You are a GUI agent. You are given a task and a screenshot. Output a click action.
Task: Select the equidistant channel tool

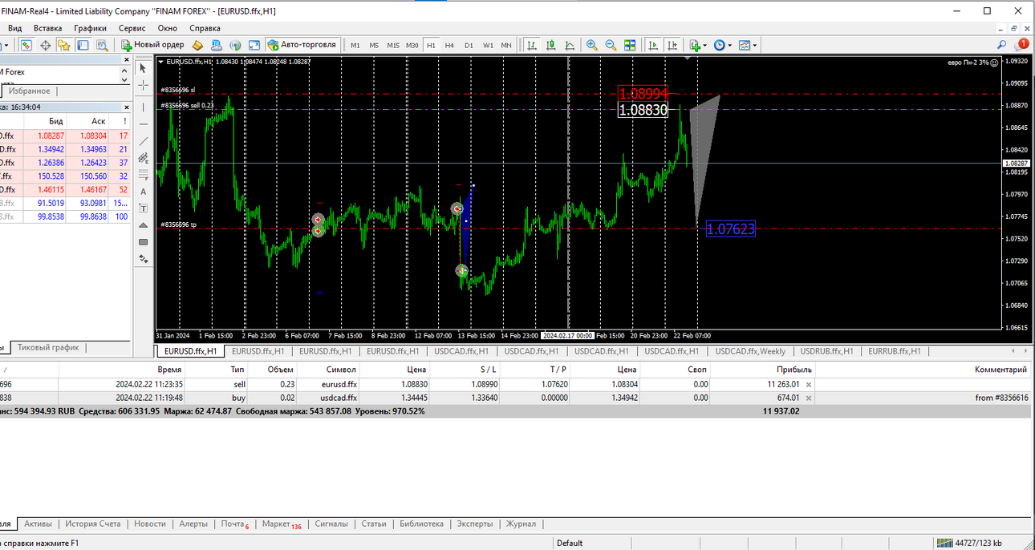(144, 158)
